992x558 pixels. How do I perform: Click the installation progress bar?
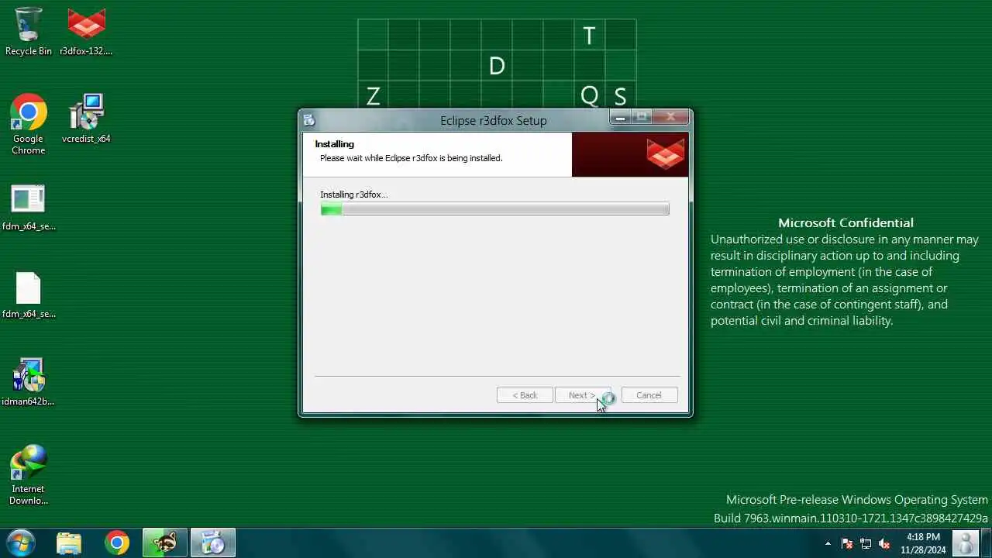click(494, 209)
